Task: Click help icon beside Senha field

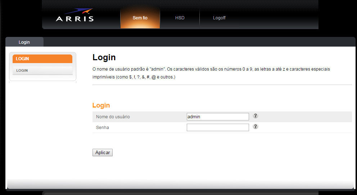Action: 256,127
